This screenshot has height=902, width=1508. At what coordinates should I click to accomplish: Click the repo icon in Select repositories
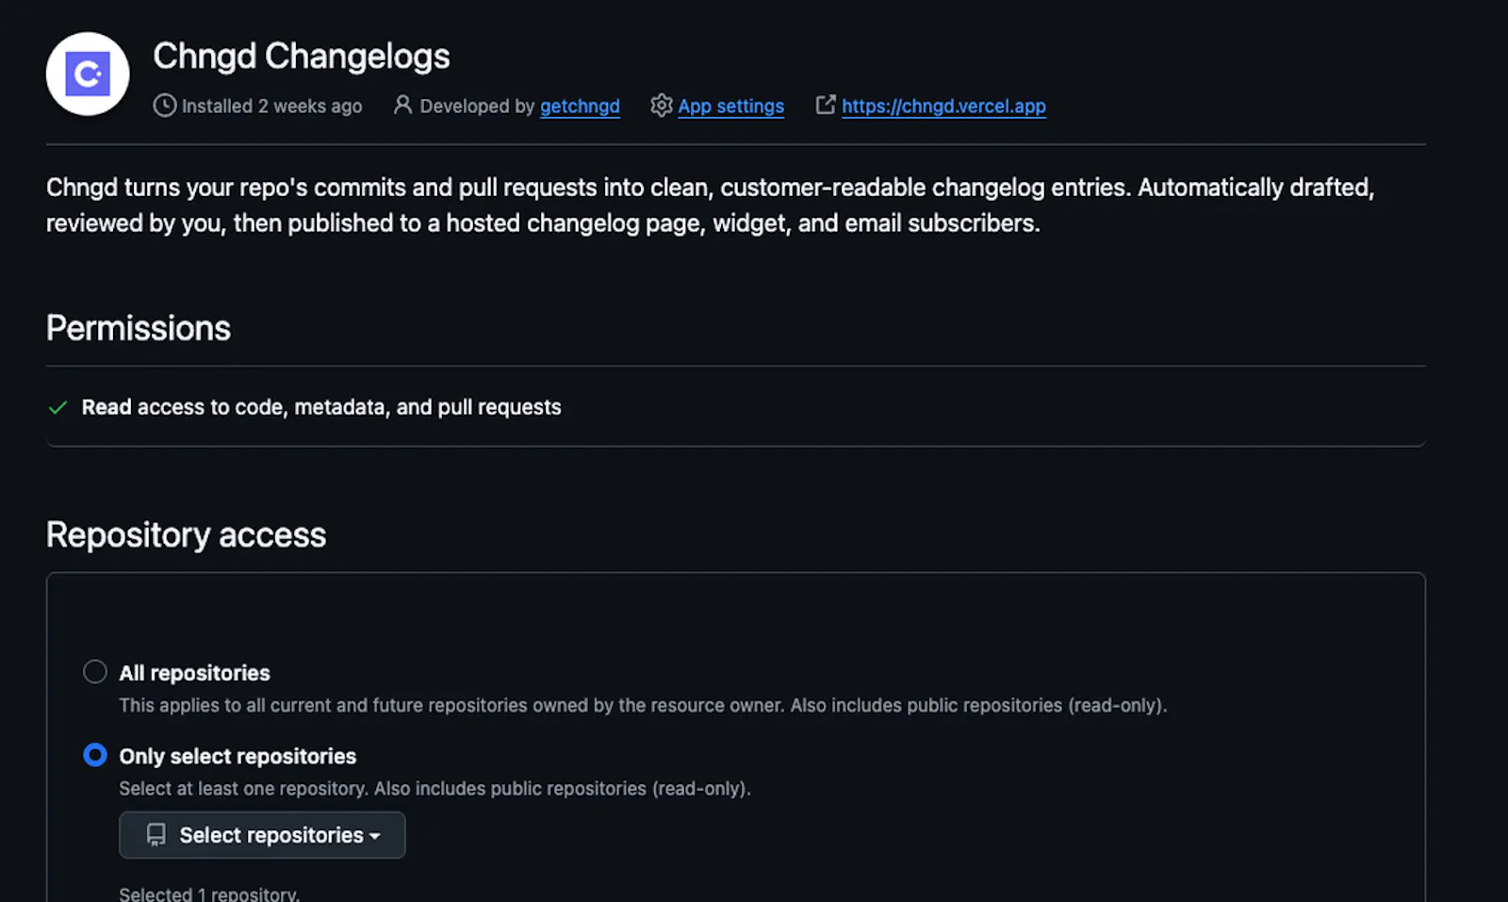[x=156, y=835]
